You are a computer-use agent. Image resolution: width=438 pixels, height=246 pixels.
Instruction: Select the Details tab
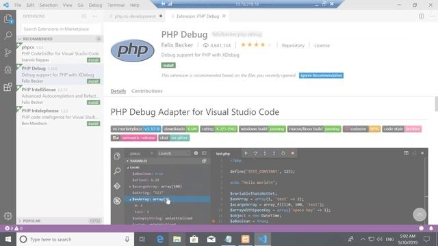[x=118, y=91]
